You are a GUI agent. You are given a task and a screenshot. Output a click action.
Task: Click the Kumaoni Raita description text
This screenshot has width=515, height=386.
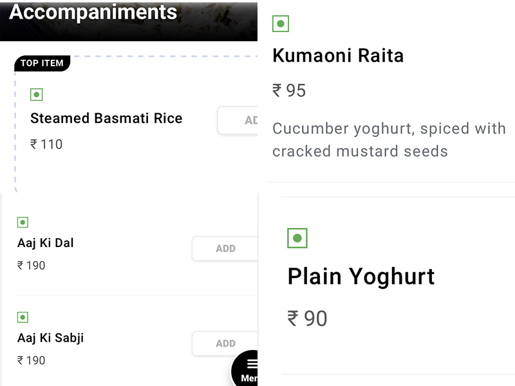(x=389, y=140)
